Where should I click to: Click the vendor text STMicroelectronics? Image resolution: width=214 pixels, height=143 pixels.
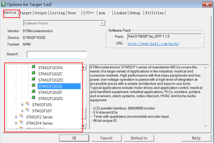pyautogui.click(x=38, y=31)
